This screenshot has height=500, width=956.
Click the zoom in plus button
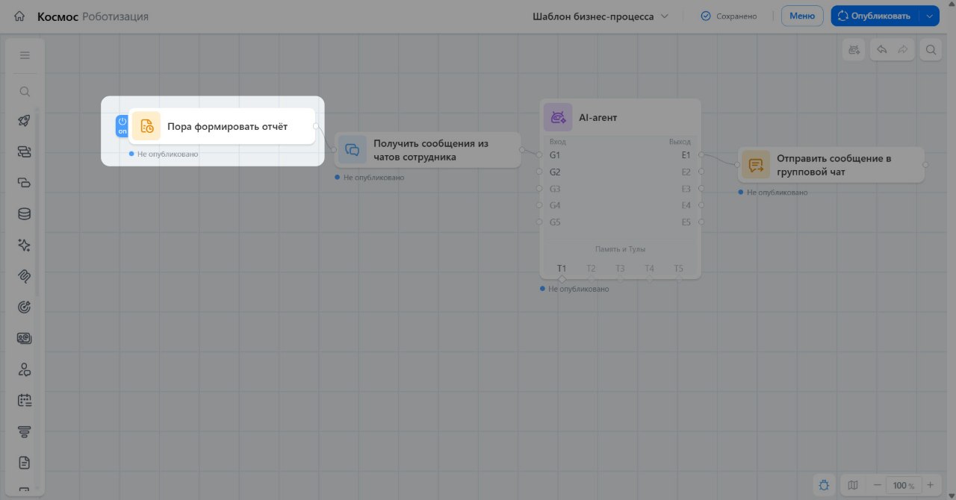tap(930, 485)
